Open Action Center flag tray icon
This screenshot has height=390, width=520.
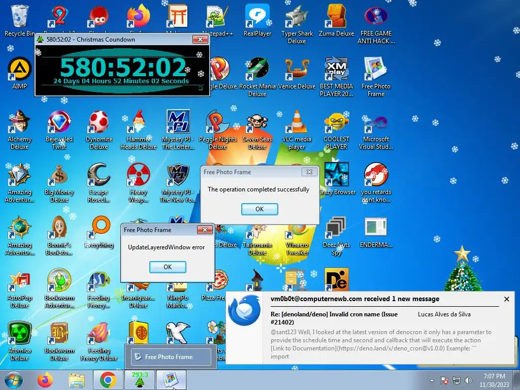(444, 380)
